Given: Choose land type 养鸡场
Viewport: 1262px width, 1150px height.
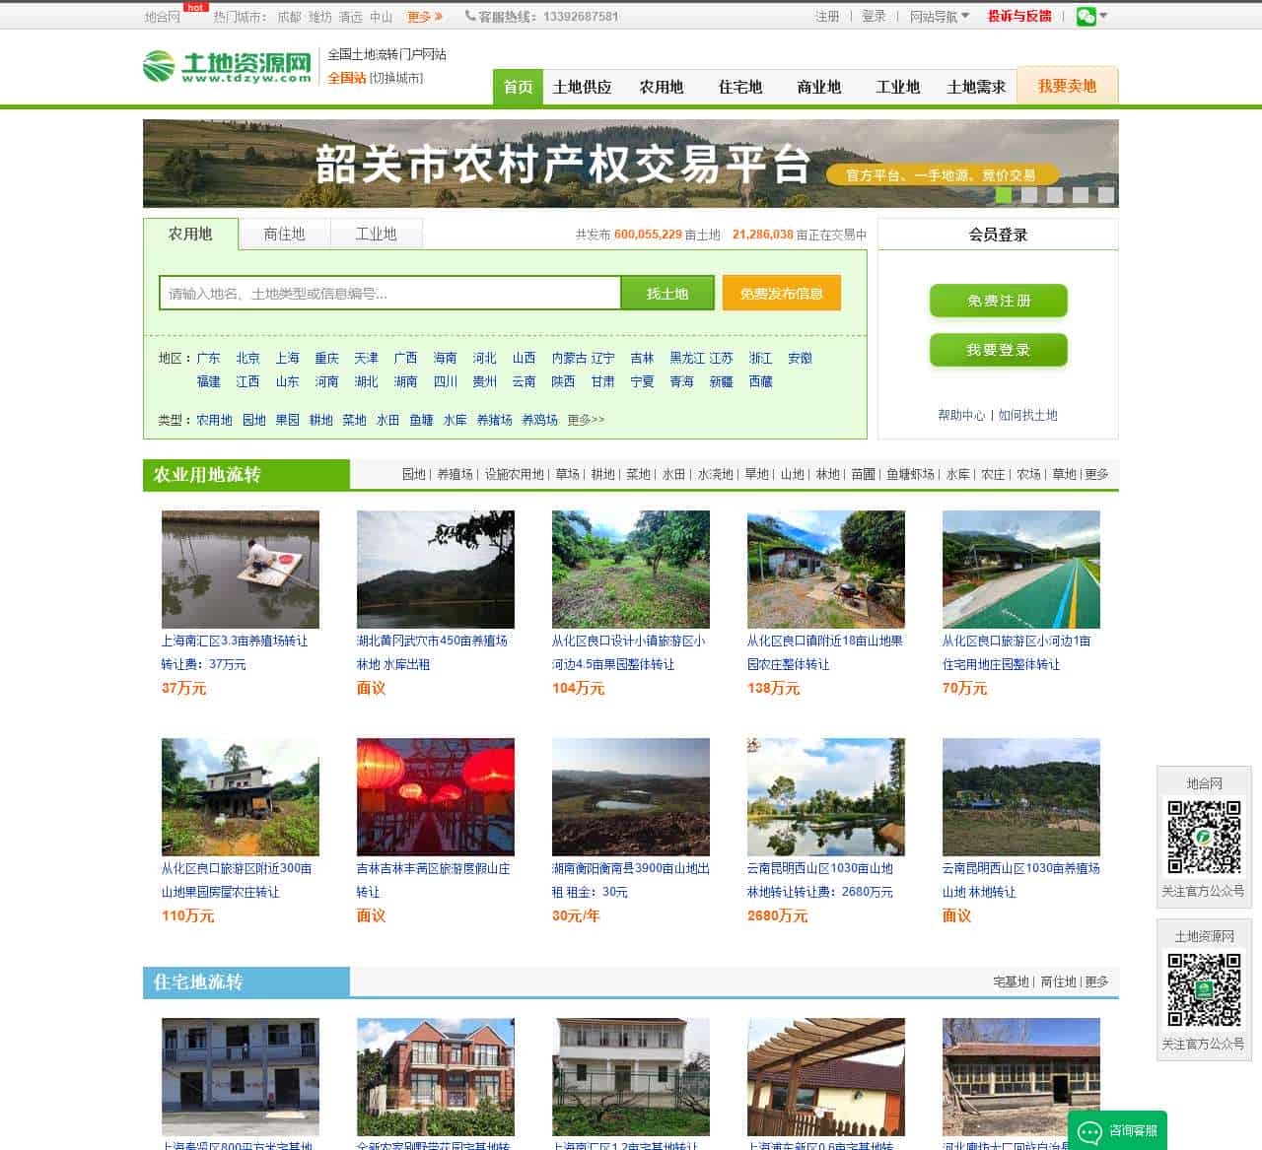Looking at the screenshot, I should (539, 420).
